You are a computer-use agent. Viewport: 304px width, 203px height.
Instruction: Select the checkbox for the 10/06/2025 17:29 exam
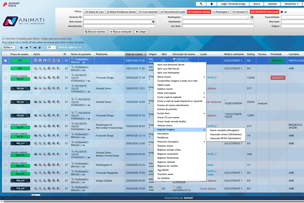pyautogui.click(x=6, y=78)
